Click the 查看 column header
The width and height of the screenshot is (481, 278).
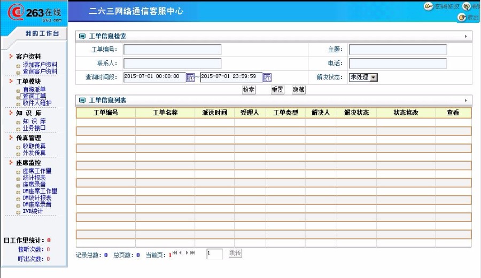pos(453,113)
